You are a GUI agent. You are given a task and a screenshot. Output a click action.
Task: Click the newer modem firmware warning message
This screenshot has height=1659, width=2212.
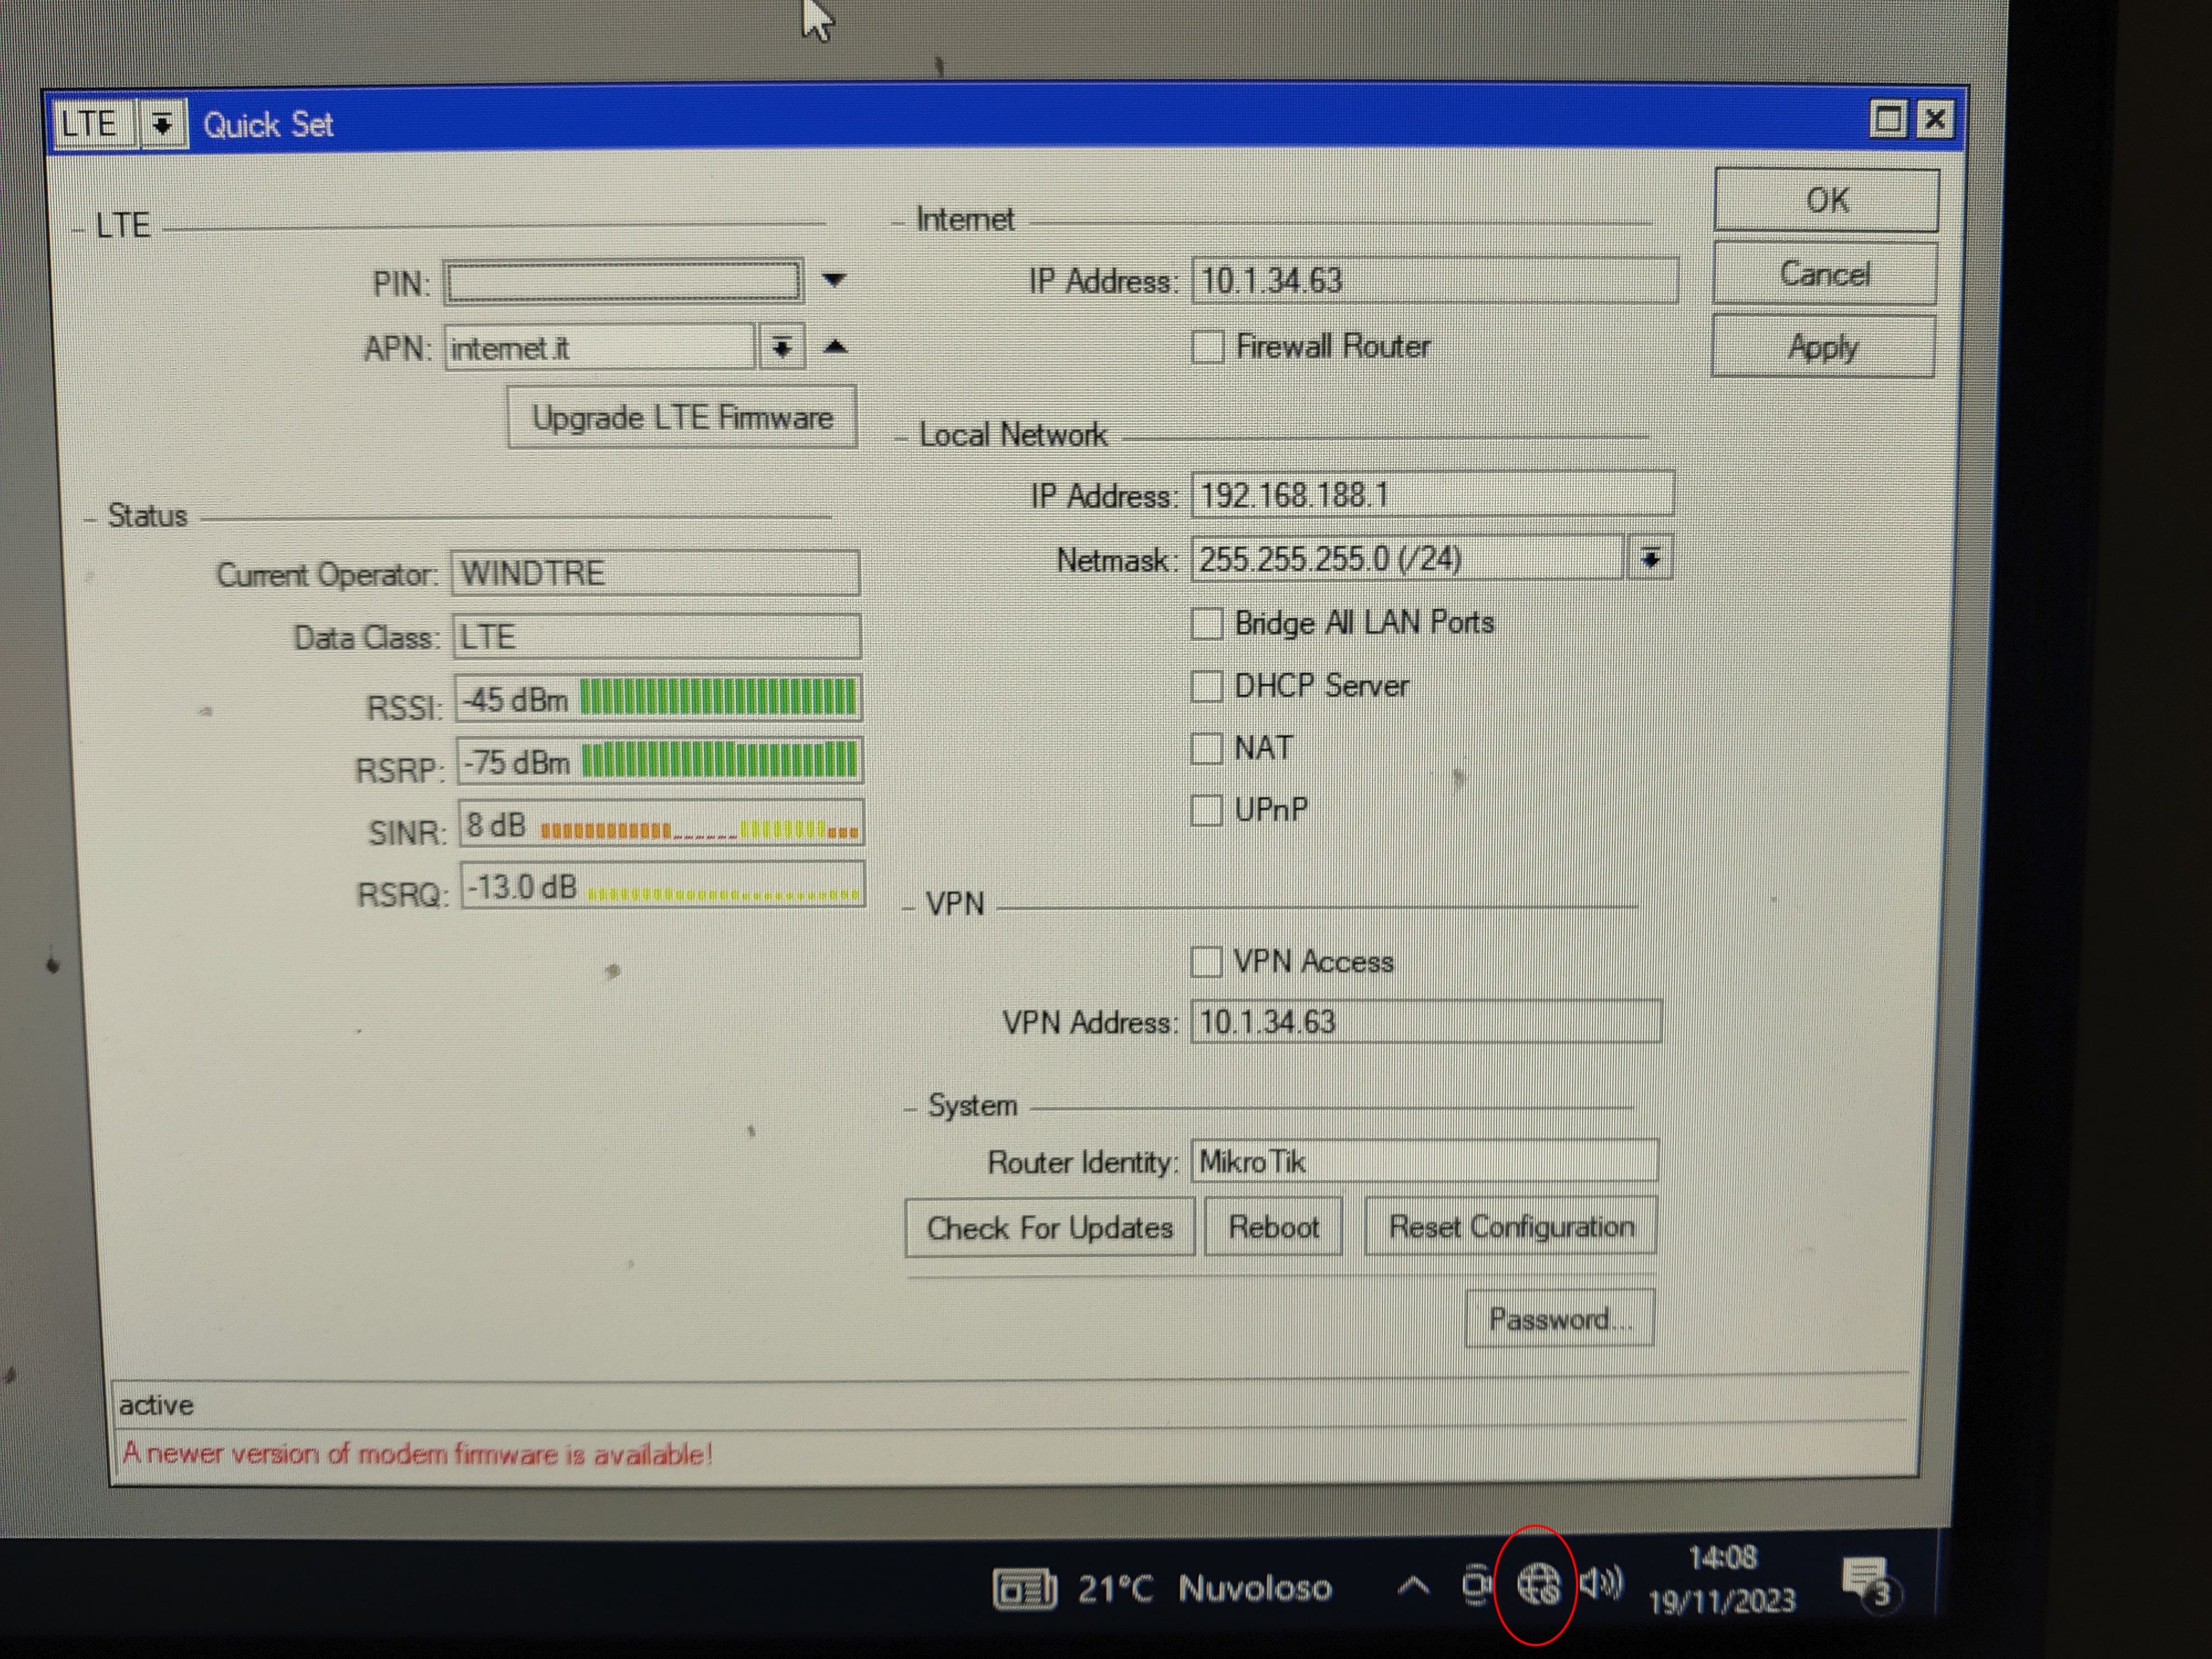[x=417, y=1454]
